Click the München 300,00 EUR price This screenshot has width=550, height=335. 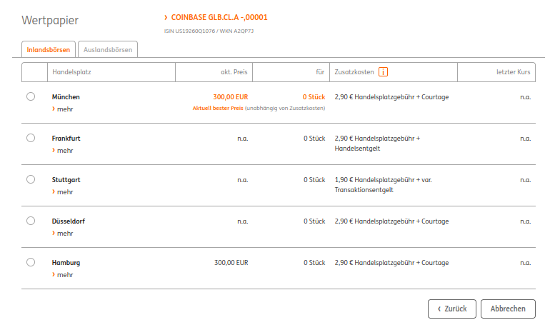(x=230, y=96)
